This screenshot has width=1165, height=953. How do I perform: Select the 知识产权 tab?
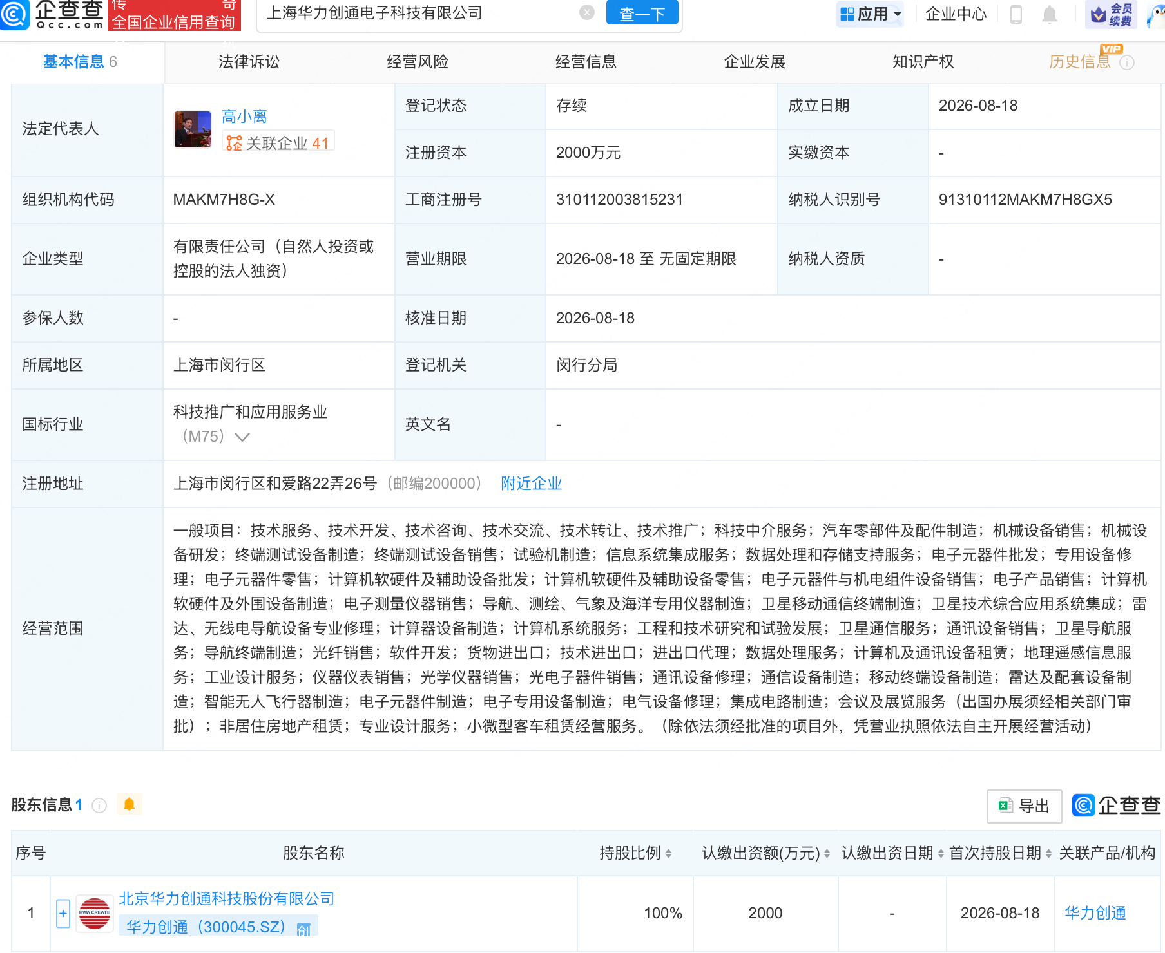pos(923,62)
